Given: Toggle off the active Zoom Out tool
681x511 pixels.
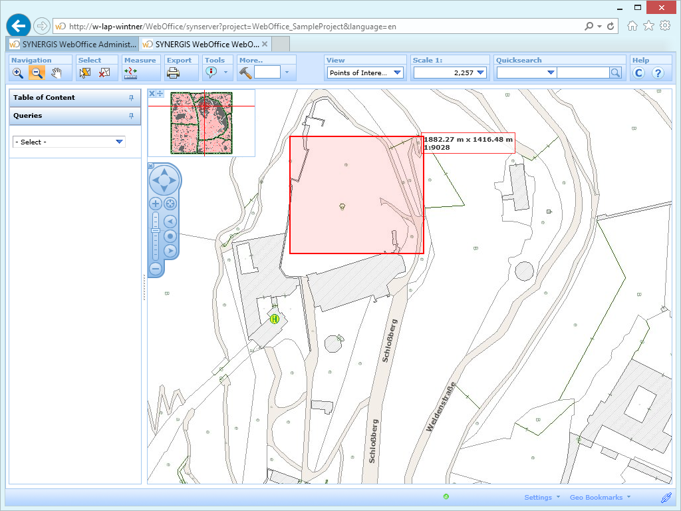Looking at the screenshot, I should (37, 73).
